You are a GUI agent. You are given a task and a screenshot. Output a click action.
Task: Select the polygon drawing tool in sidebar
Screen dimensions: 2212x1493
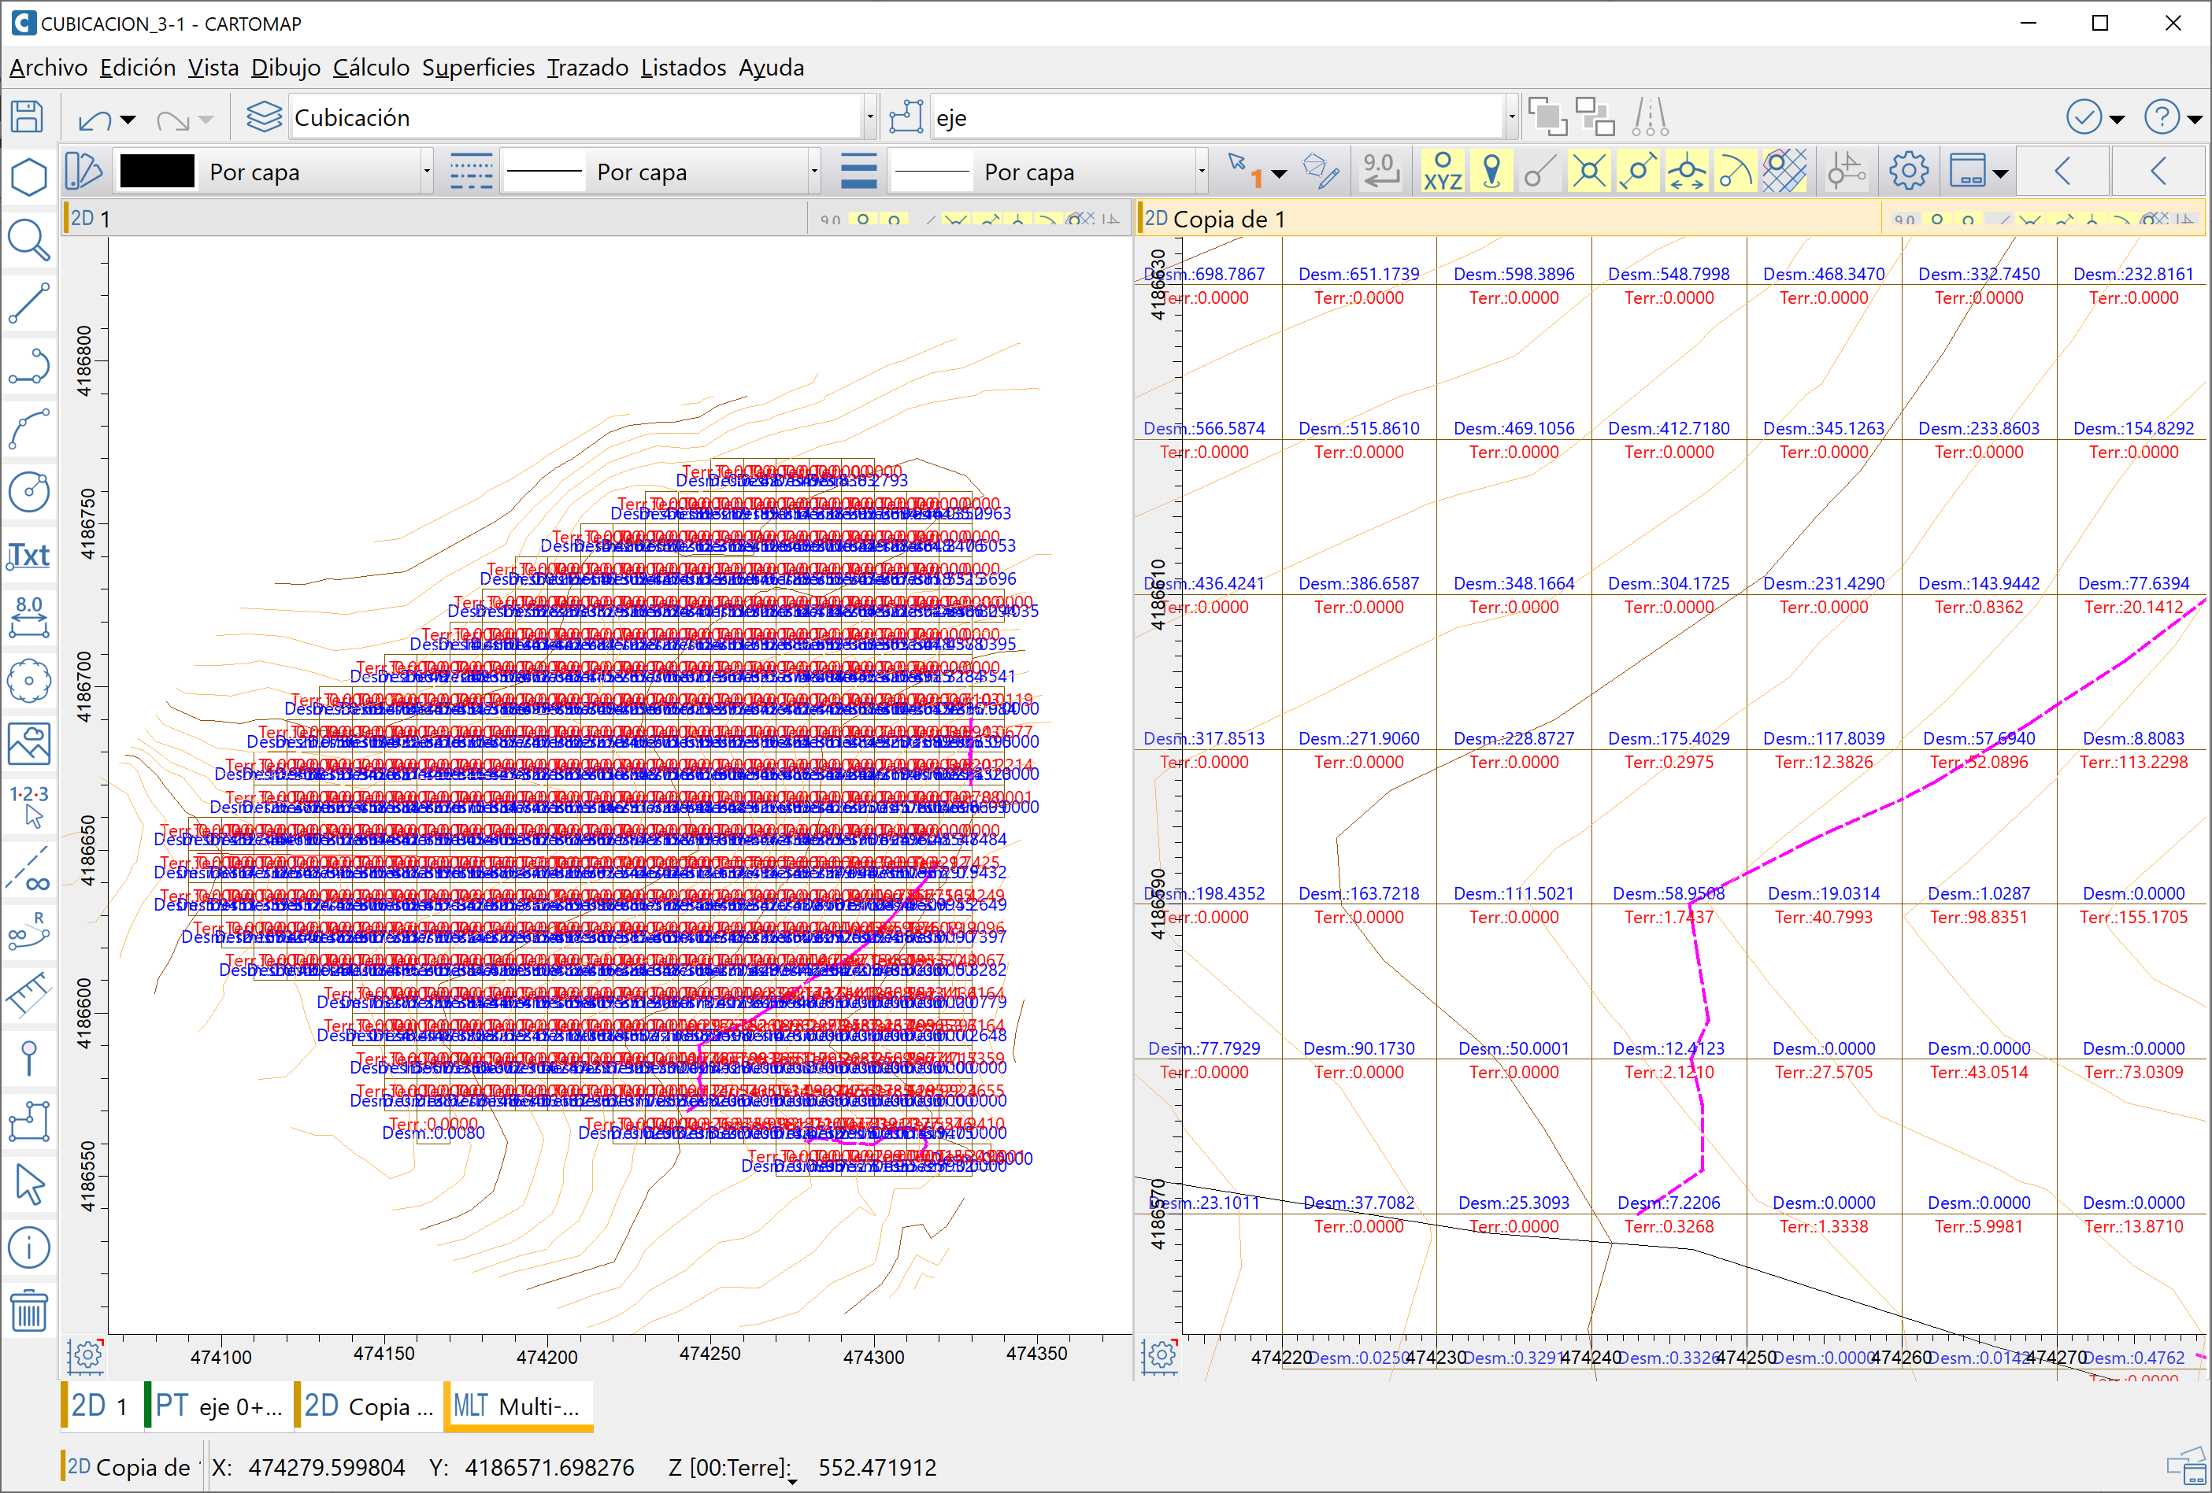coord(28,176)
